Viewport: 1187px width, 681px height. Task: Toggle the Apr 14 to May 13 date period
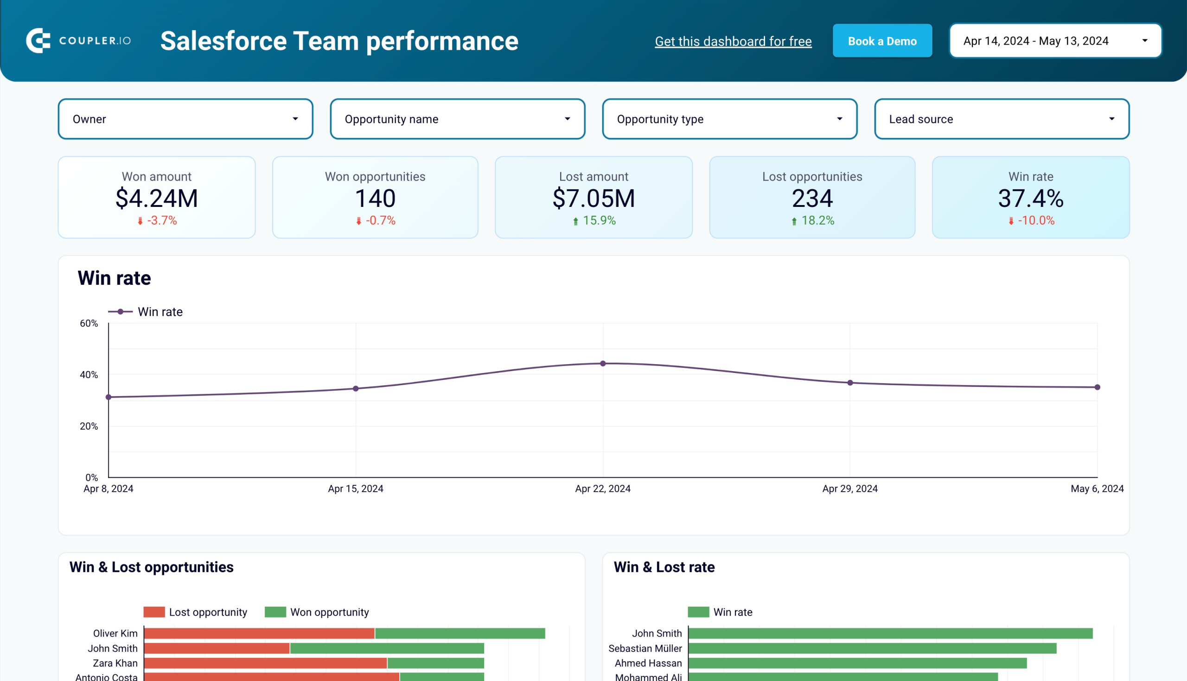pos(1056,39)
